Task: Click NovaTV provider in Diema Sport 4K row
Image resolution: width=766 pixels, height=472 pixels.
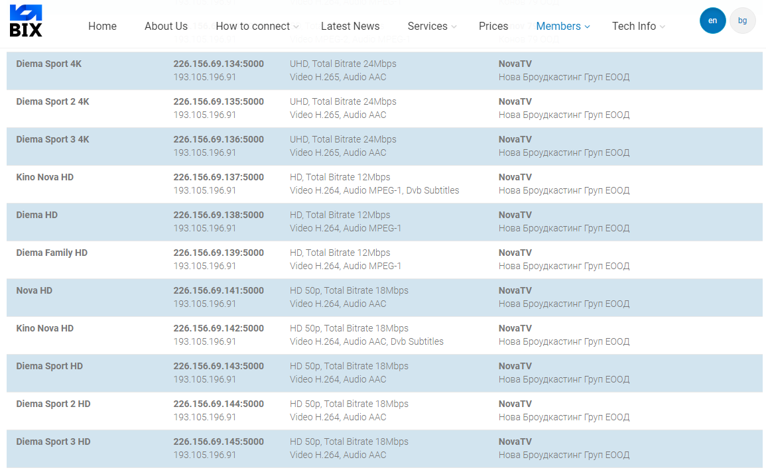Action: (x=515, y=64)
